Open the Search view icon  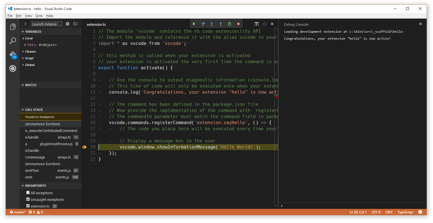point(13,41)
